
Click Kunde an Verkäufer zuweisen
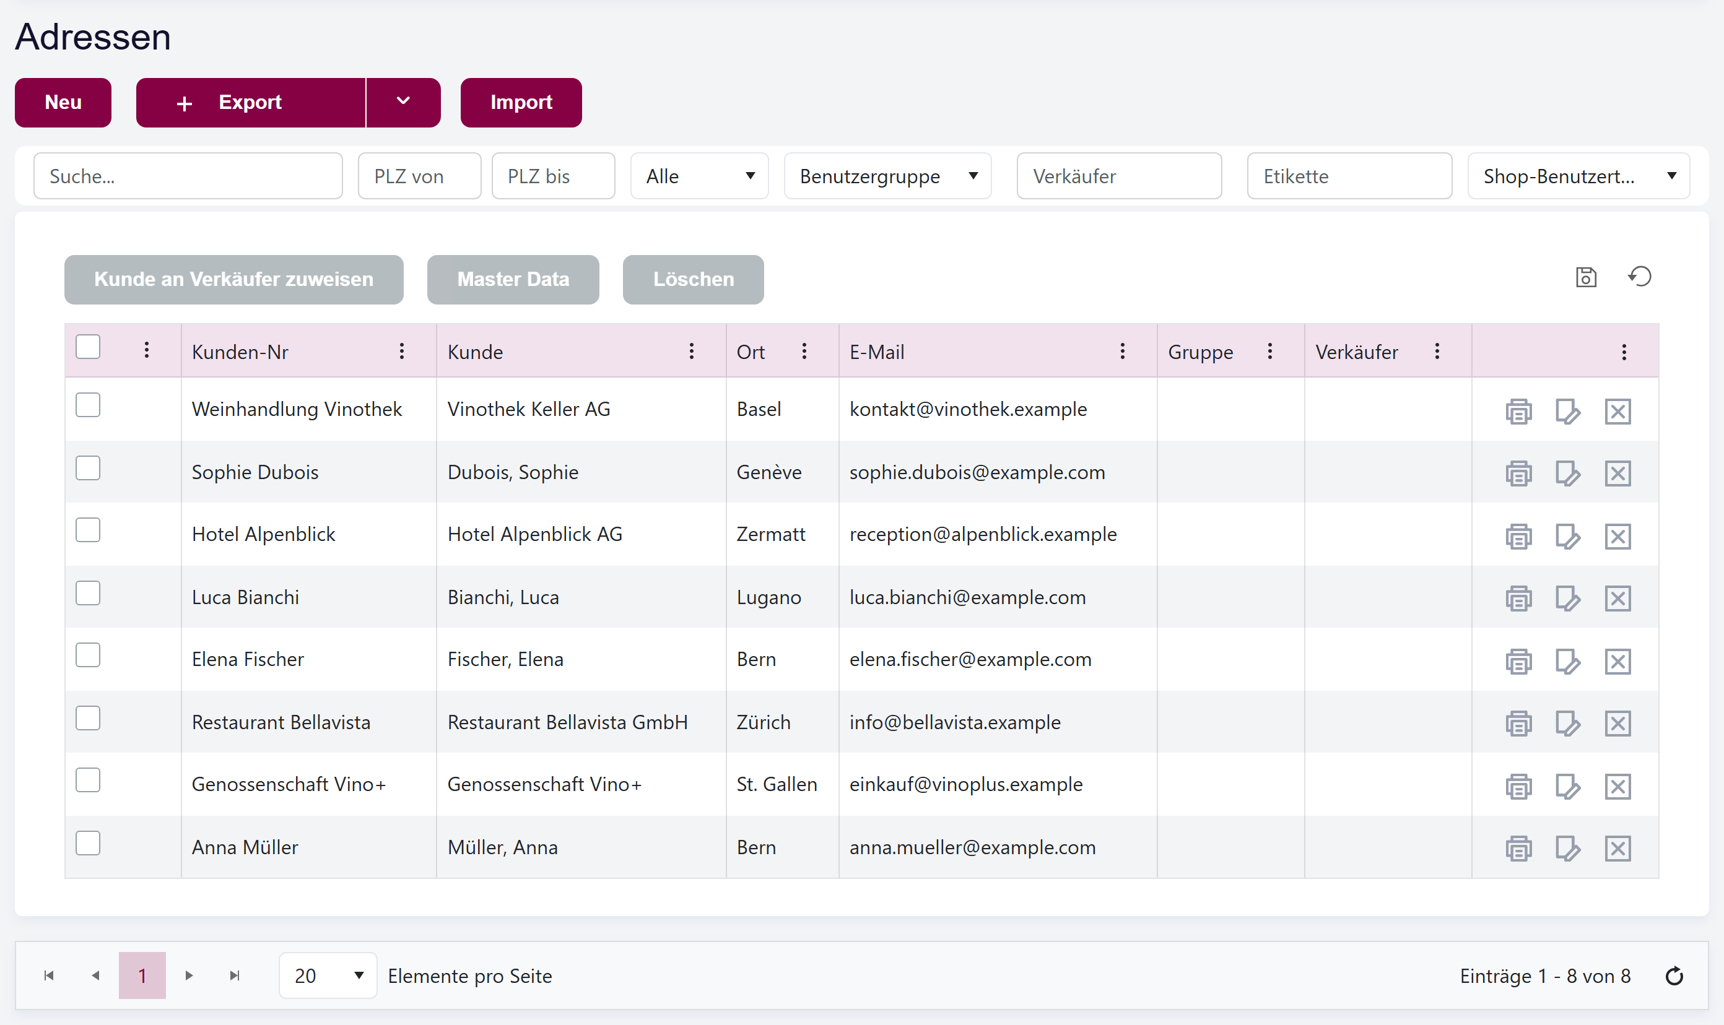pos(233,279)
